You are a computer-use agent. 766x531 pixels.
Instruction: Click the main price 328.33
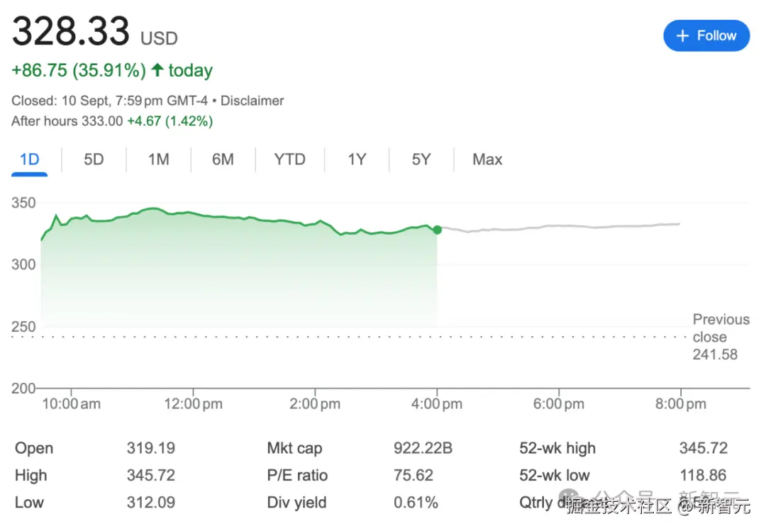(71, 32)
